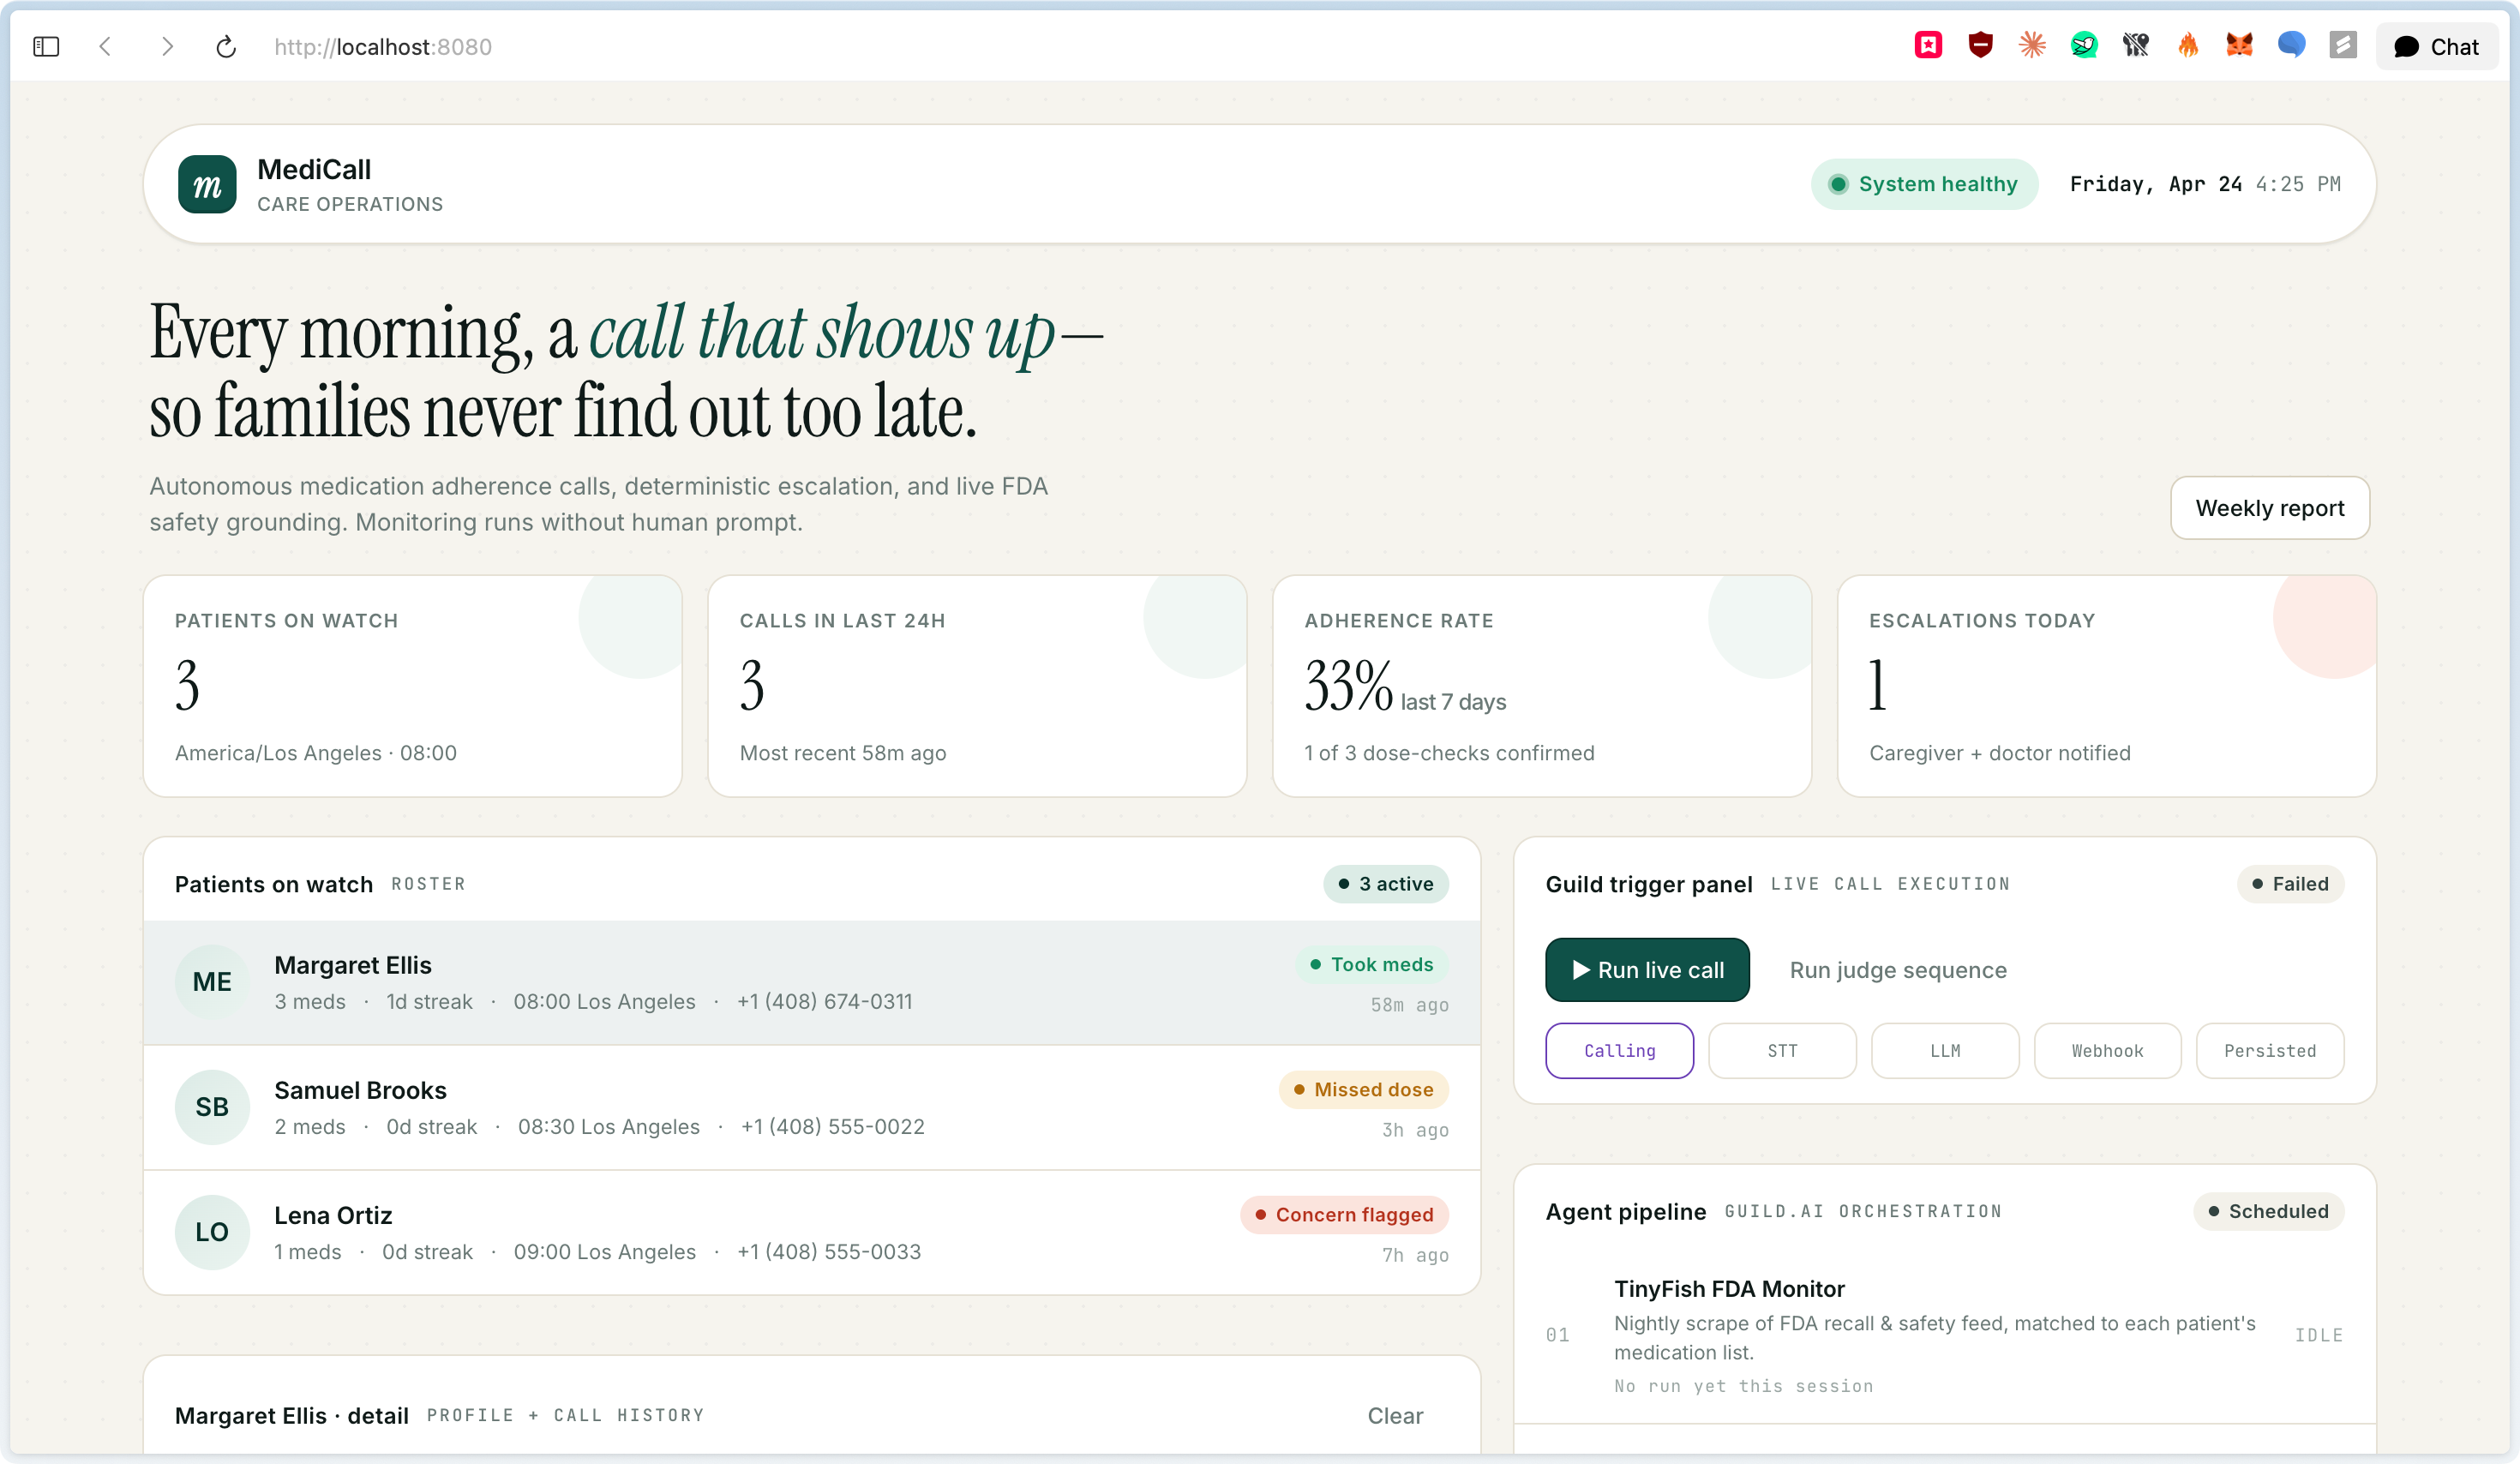Open the red shield blocker extension
The image size is (2520, 1464).
1980,45
